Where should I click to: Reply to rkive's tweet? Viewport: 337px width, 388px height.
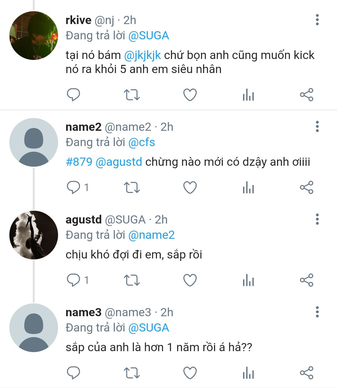point(74,95)
